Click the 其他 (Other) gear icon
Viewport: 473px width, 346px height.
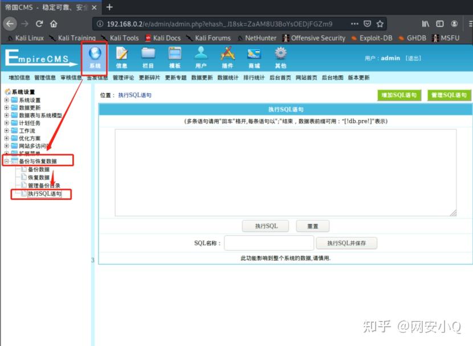[x=280, y=57]
